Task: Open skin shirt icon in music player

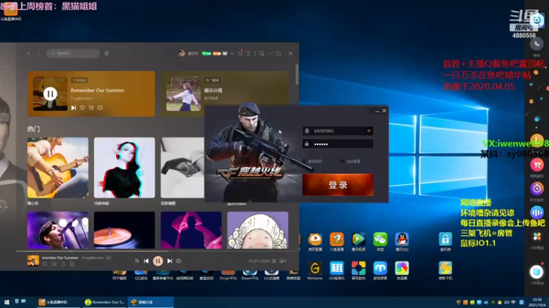Action: pos(240,53)
